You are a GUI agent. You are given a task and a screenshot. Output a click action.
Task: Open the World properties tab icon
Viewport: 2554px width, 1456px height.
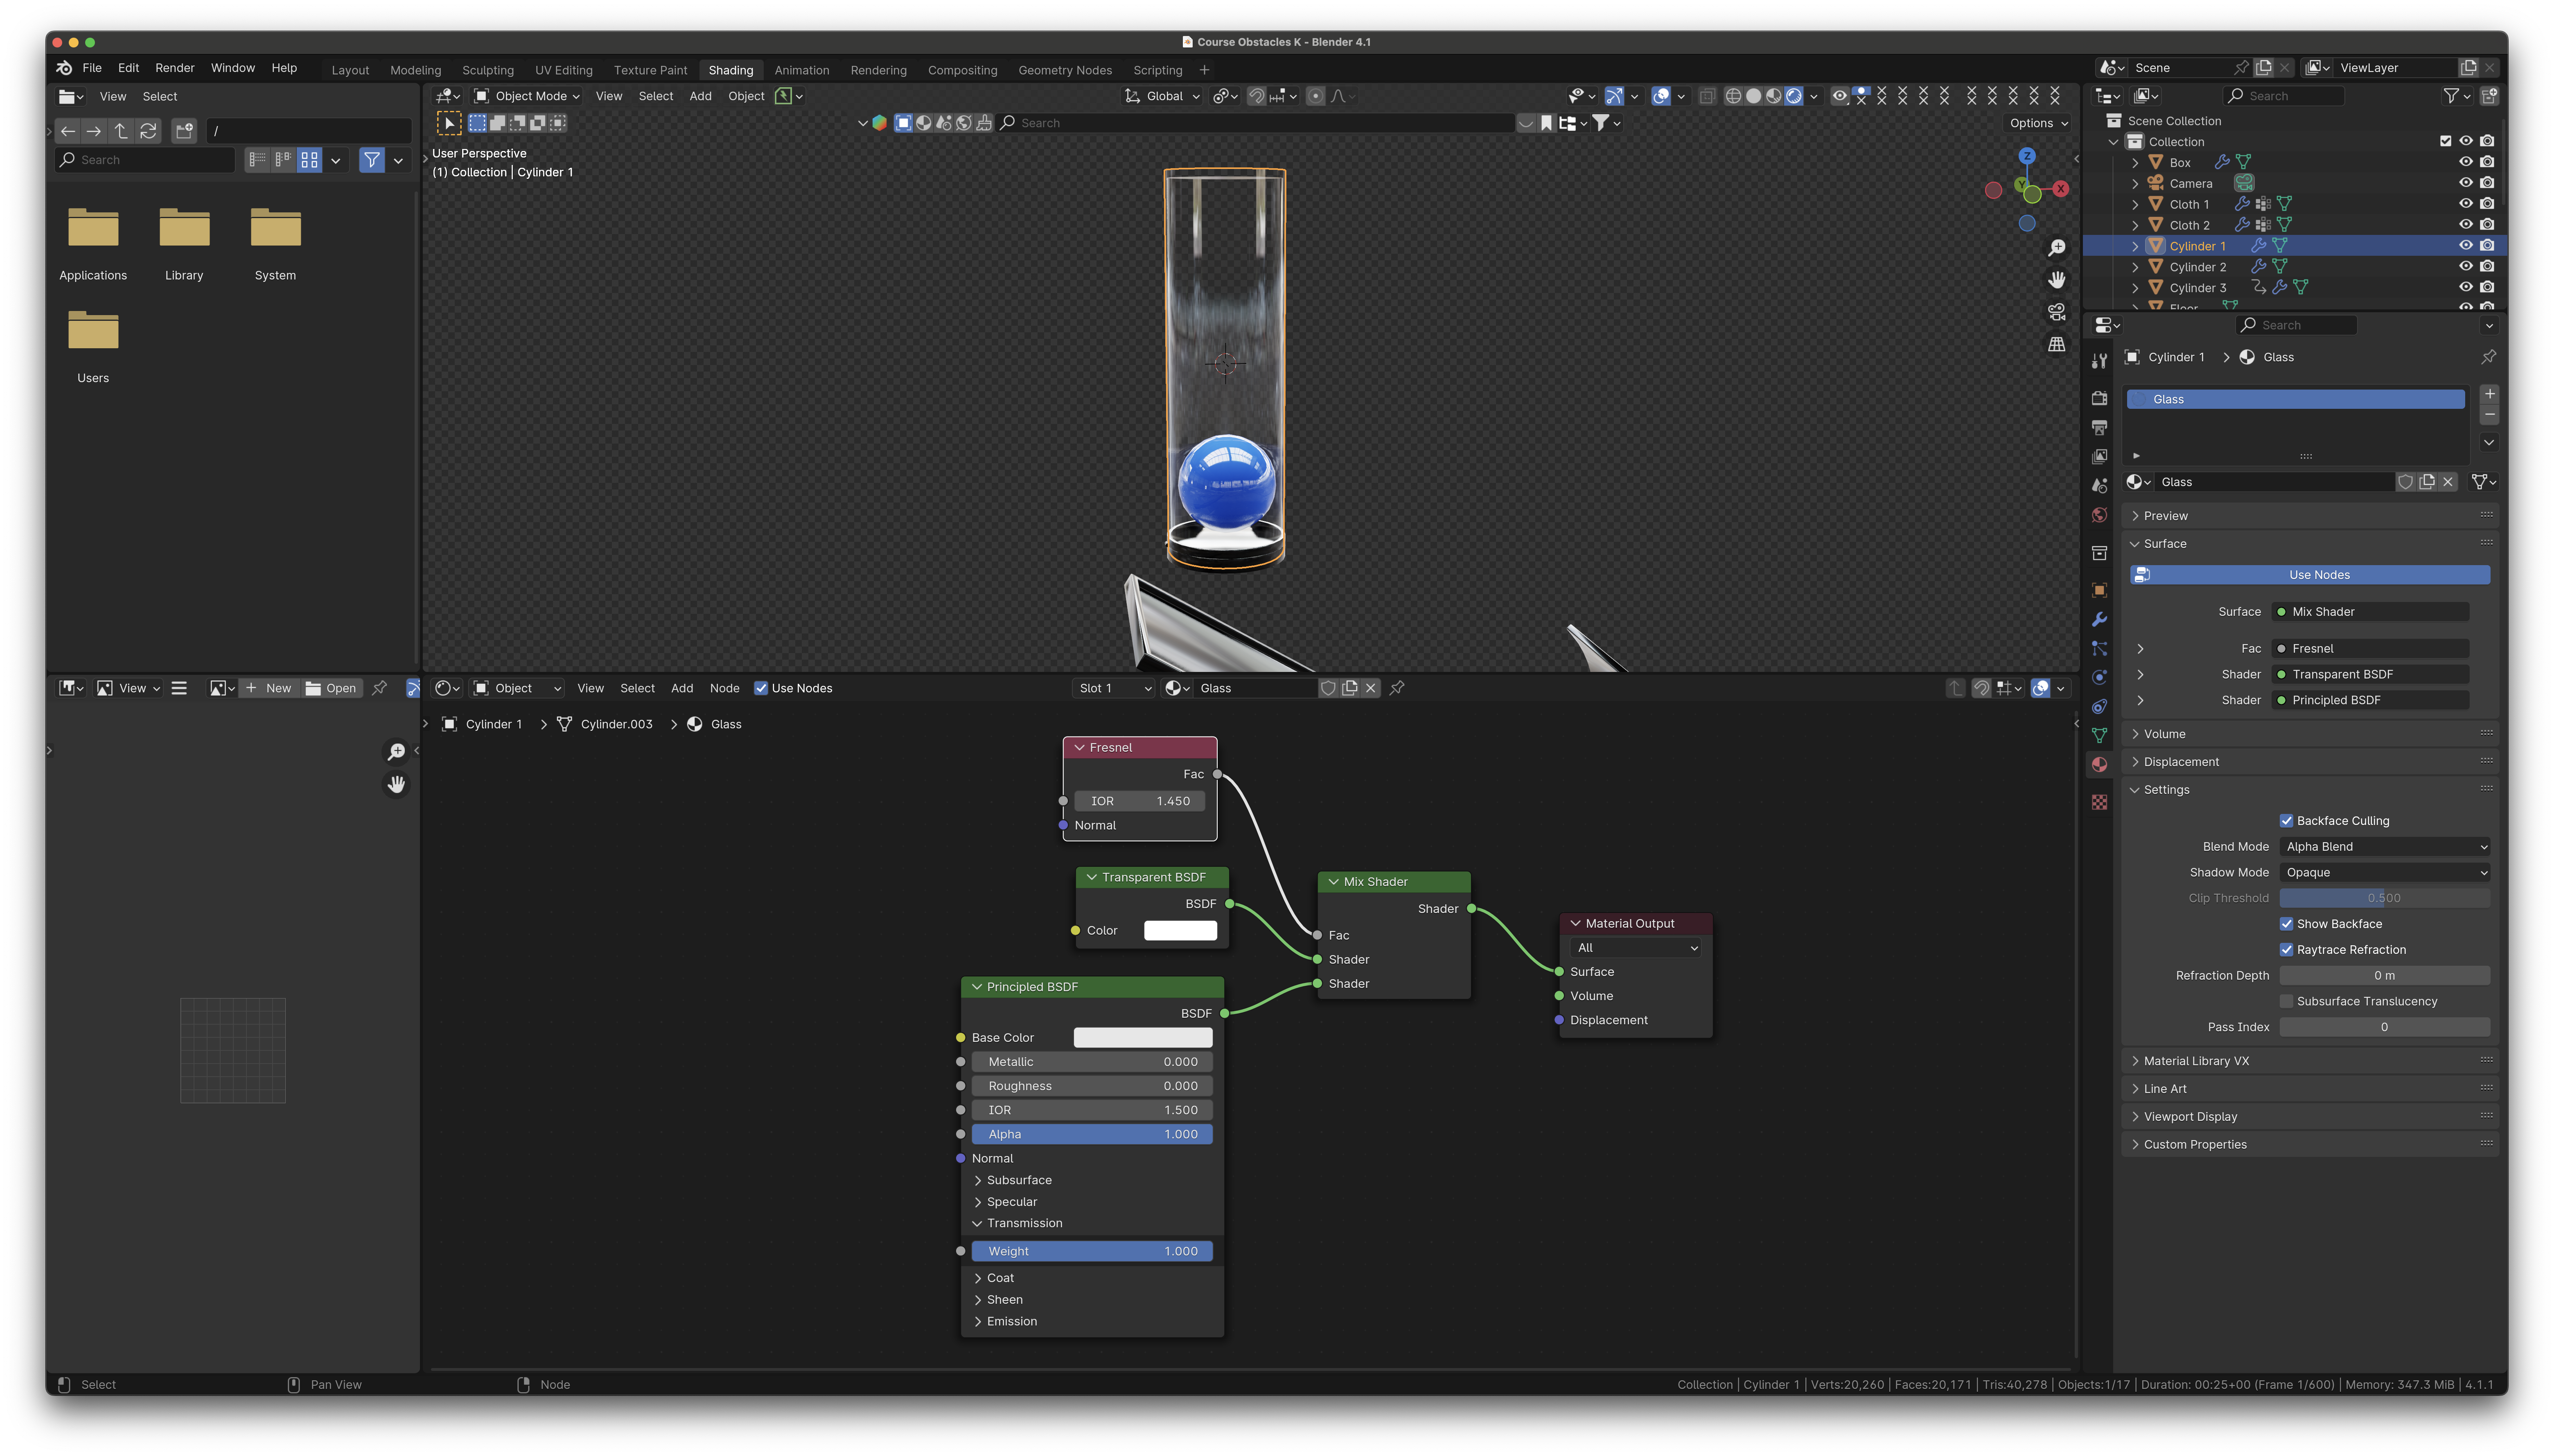(2099, 515)
